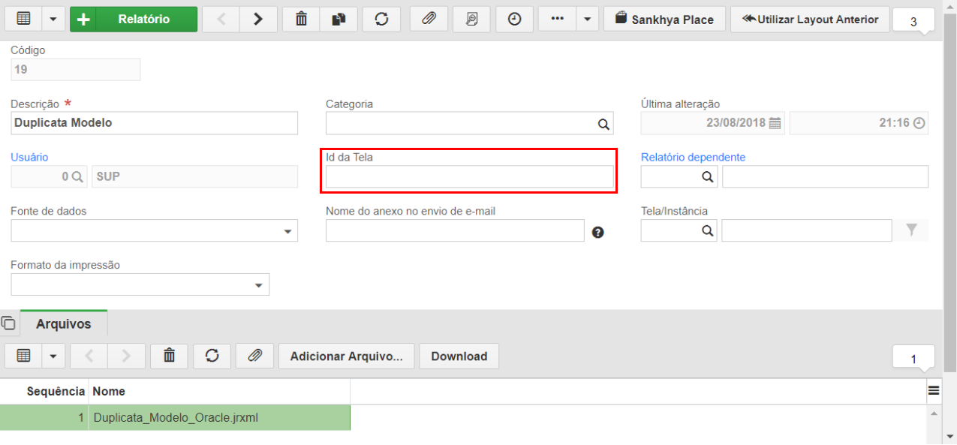957x445 pixels.
Task: Select row Duplicata_Modelo_Oracle.jrxml
Action: pyautogui.click(x=175, y=417)
